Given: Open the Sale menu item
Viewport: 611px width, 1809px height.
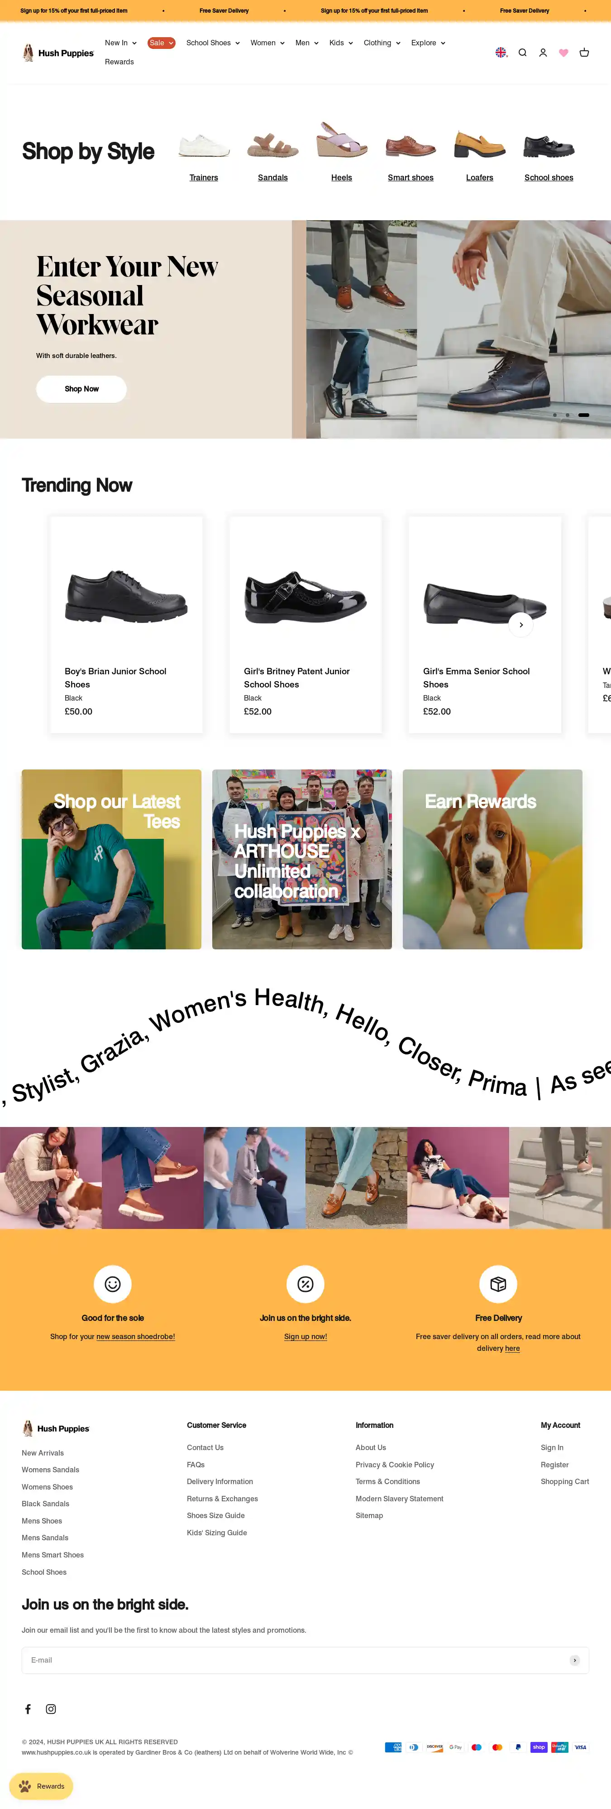Looking at the screenshot, I should [x=161, y=43].
